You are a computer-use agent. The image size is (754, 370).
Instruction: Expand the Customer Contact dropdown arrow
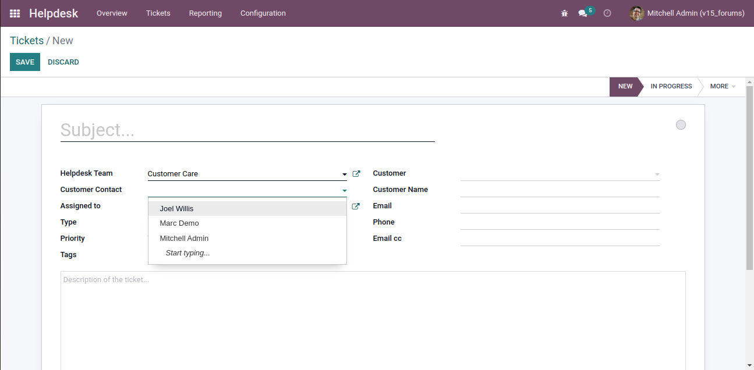[344, 190]
